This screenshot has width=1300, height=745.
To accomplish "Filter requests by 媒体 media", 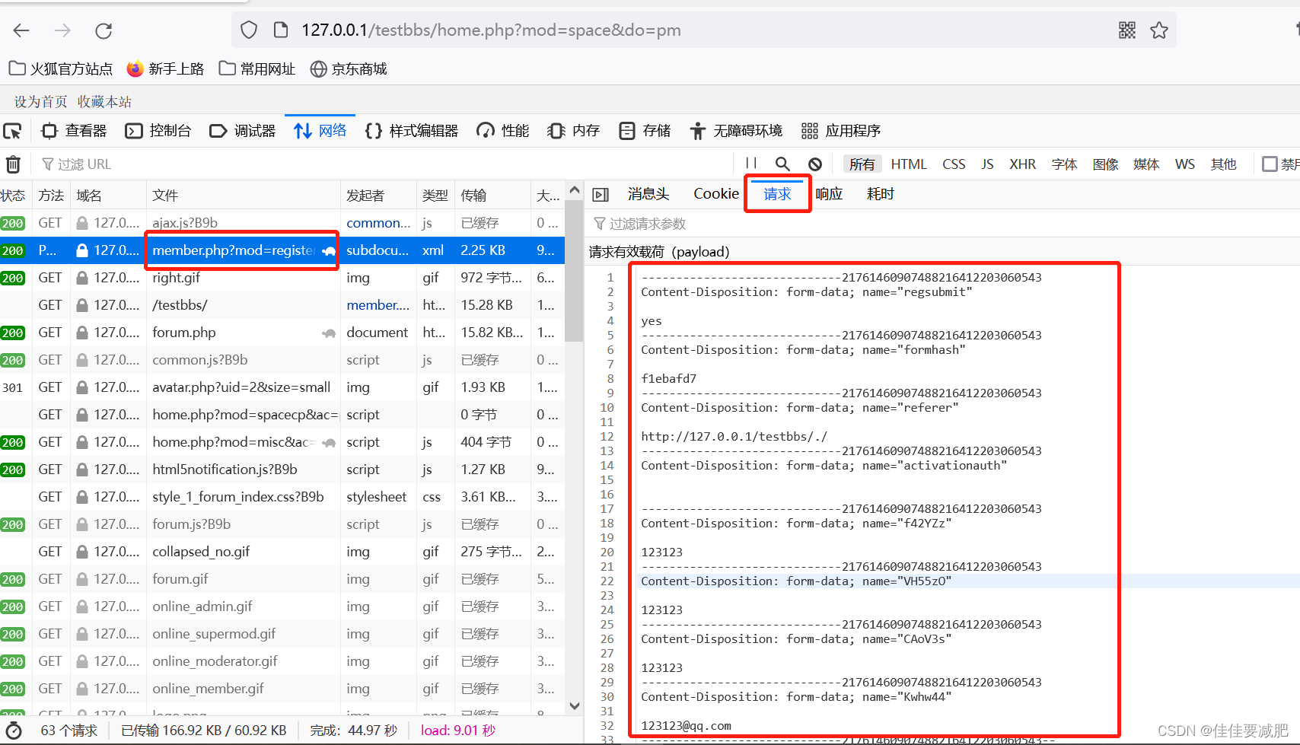I will pyautogui.click(x=1146, y=164).
